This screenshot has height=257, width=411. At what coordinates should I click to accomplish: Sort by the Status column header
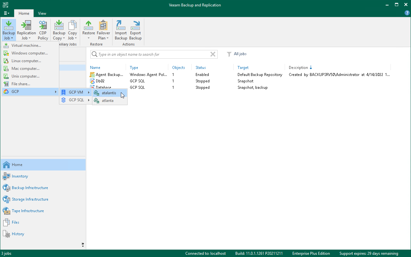coord(201,68)
